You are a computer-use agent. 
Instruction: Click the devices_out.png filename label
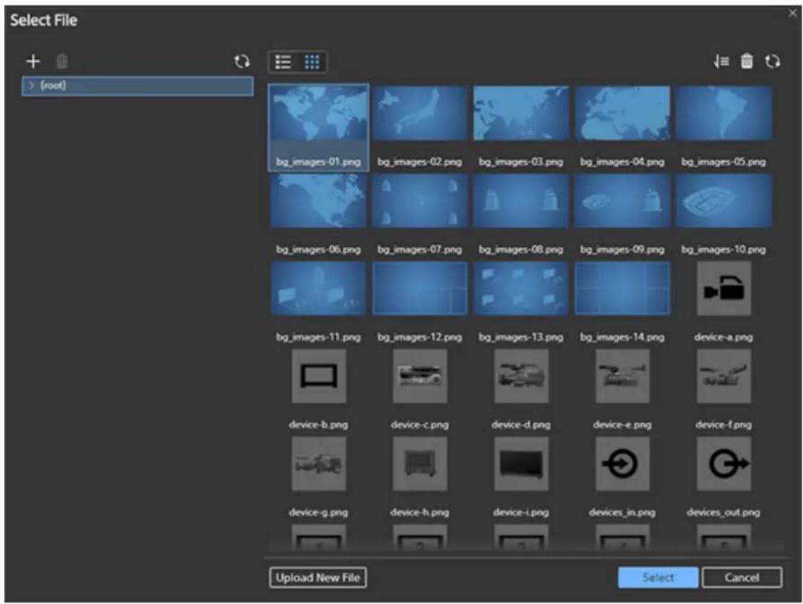[x=724, y=512]
